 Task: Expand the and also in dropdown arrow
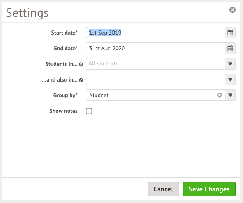(230, 79)
